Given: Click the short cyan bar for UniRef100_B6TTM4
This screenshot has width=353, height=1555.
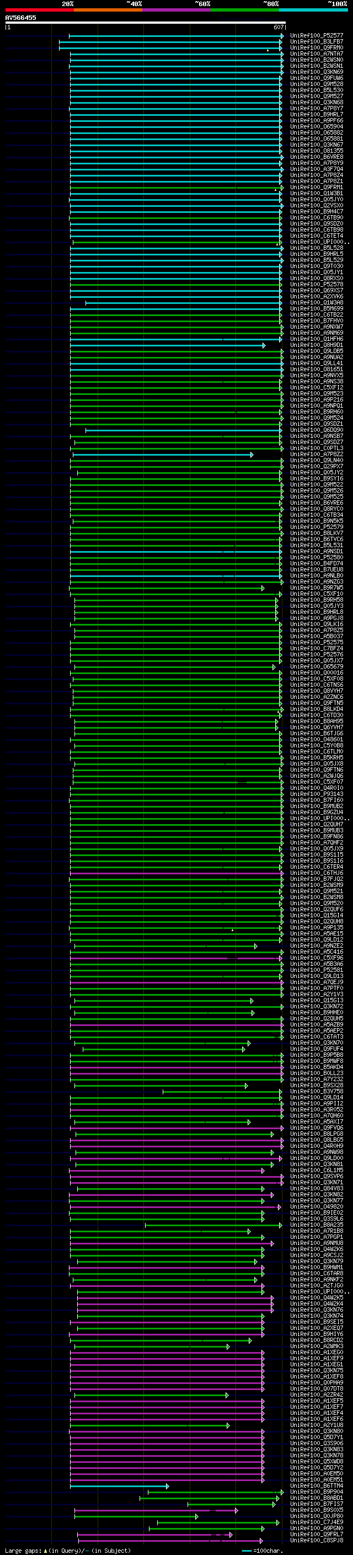Looking at the screenshot, I should pyautogui.click(x=120, y=1486).
